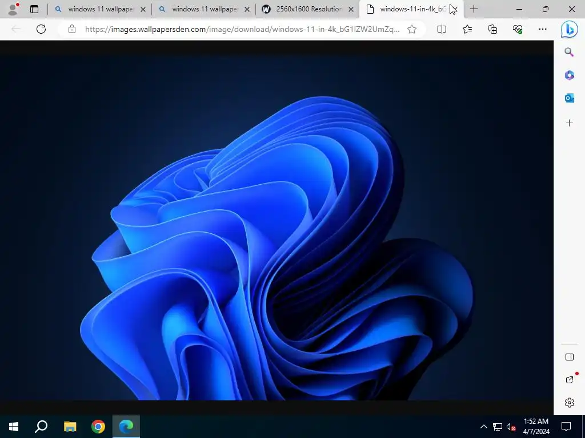Image resolution: width=585 pixels, height=438 pixels.
Task: Enter split screen view
Action: [442, 29]
